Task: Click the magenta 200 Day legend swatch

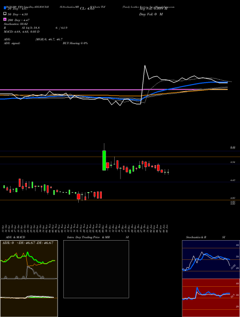Action: [x=5, y=20]
